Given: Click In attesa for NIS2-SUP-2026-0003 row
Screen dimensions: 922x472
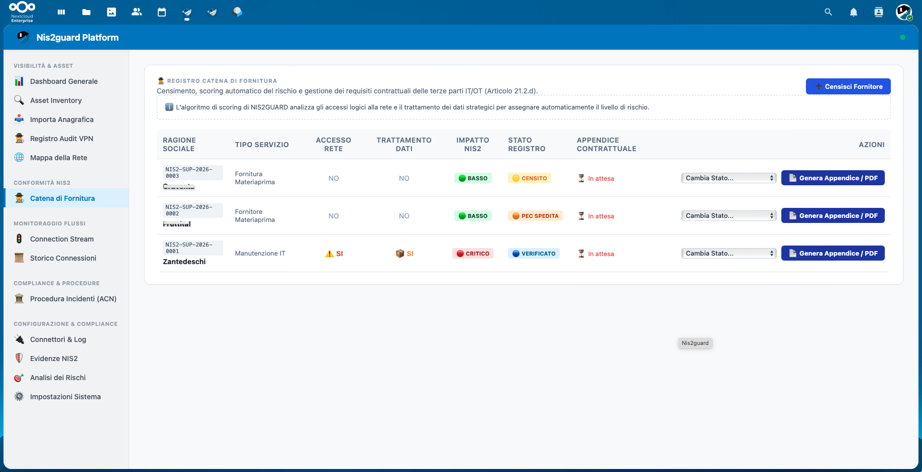Looking at the screenshot, I should (x=596, y=178).
